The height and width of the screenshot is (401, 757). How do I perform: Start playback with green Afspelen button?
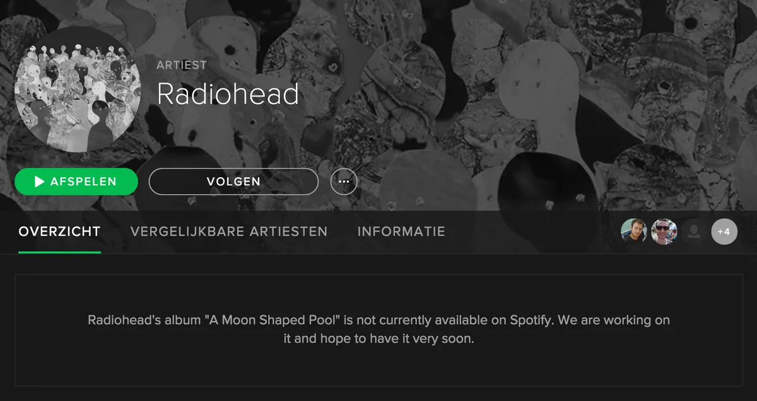click(76, 182)
